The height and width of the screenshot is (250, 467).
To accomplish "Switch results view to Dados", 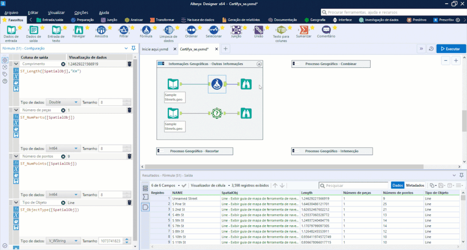I will click(397, 186).
